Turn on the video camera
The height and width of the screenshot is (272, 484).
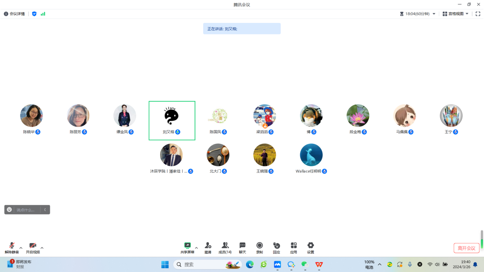click(32, 246)
